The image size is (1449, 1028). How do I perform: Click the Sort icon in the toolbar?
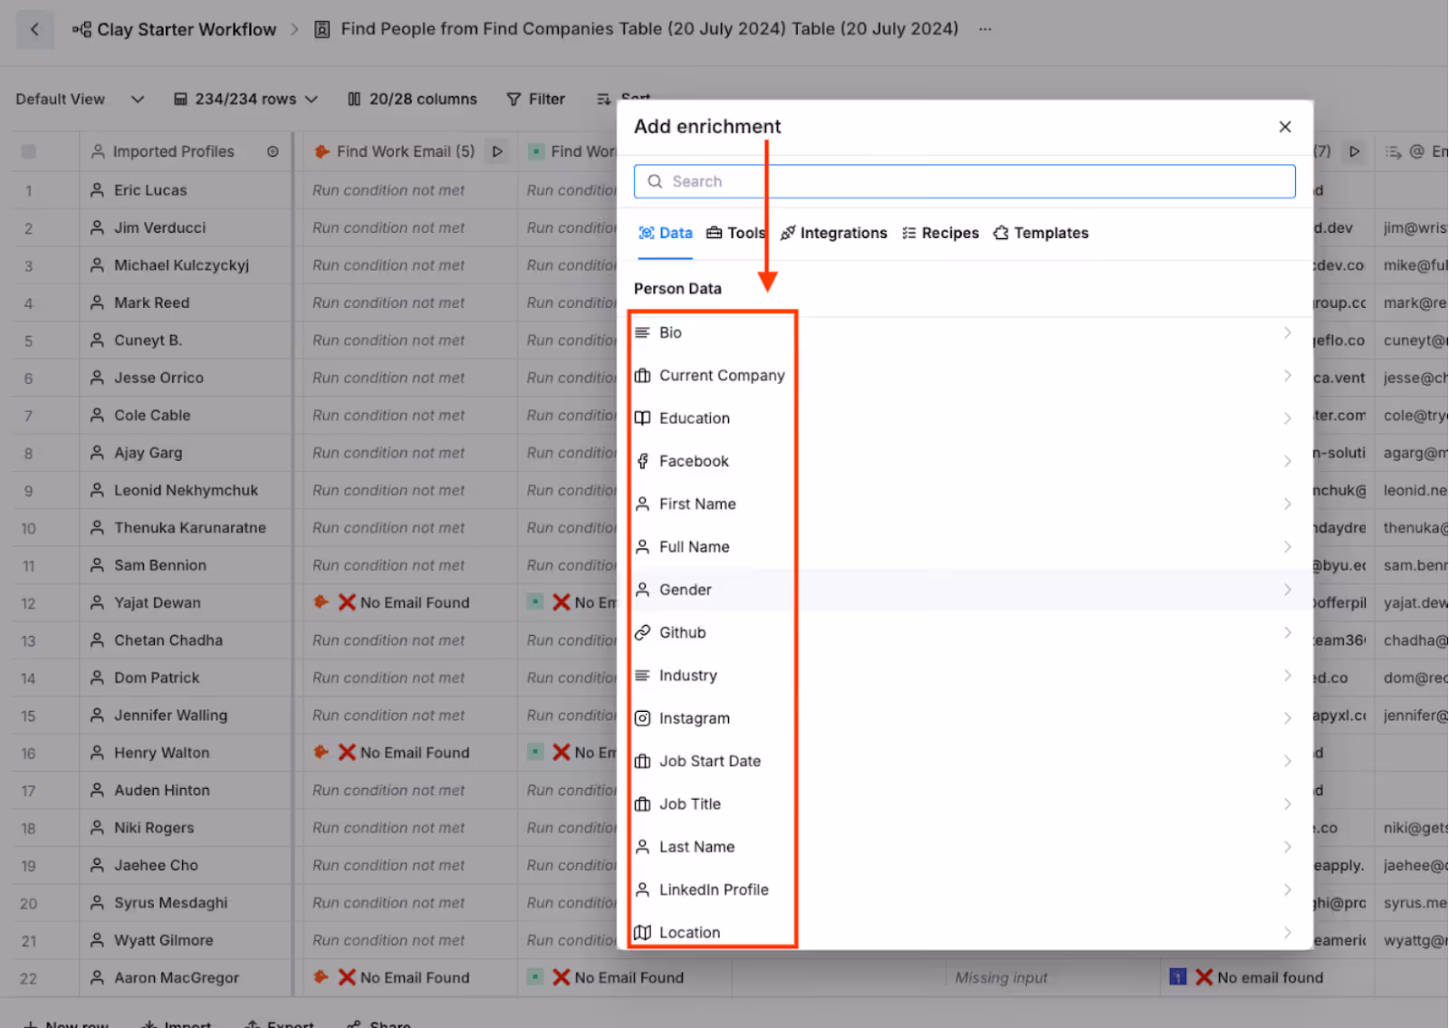click(x=602, y=99)
